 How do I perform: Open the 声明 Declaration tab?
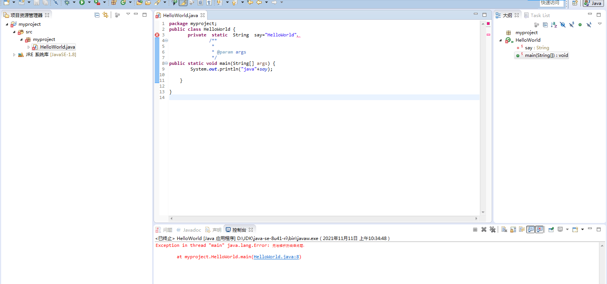[x=213, y=230]
